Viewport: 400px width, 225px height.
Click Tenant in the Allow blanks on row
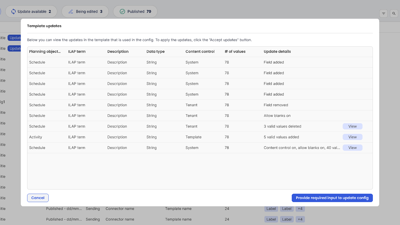pyautogui.click(x=191, y=116)
